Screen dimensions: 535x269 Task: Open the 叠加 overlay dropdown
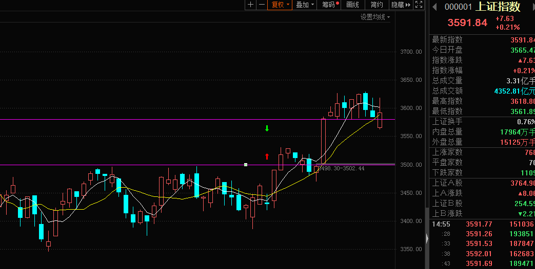coord(304,5)
